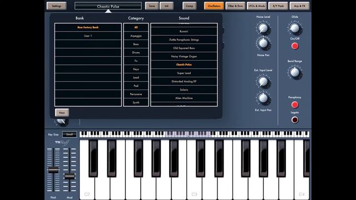Image resolution: width=356 pixels, height=200 pixels.
Task: Select the Chaotic Pulse sound in list
Action: click(184, 64)
